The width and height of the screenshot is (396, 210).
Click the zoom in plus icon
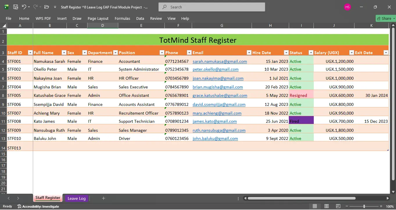pos(381,206)
